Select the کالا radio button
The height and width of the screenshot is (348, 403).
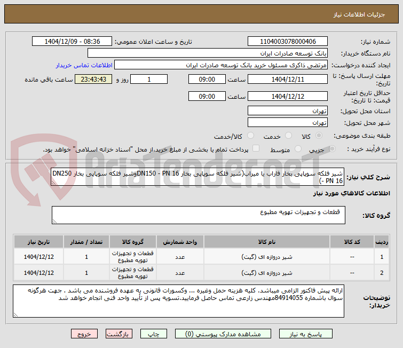pyautogui.click(x=319, y=136)
